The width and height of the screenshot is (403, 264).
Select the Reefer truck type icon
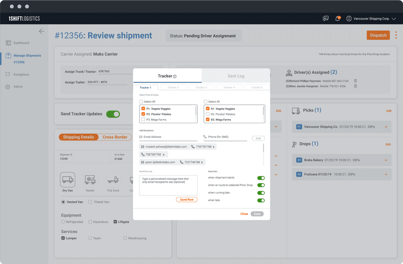(x=90, y=180)
